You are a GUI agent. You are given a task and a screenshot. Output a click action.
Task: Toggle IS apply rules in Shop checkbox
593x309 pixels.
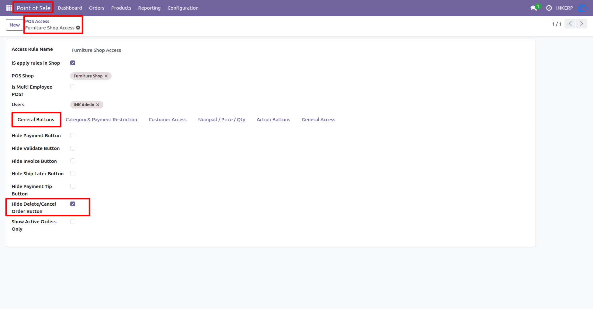click(73, 63)
